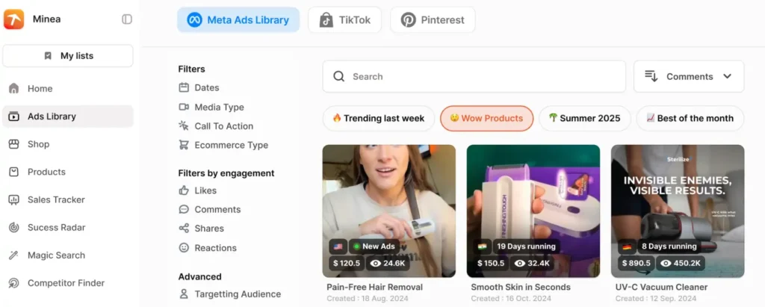Click the Competitor Finder radar icon
765x307 pixels.
tap(13, 283)
